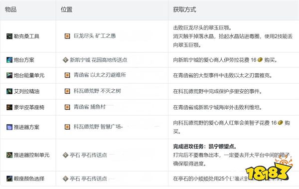Click the 炮台能量单元 item icon
The height and width of the screenshot is (189, 299).
9,75
